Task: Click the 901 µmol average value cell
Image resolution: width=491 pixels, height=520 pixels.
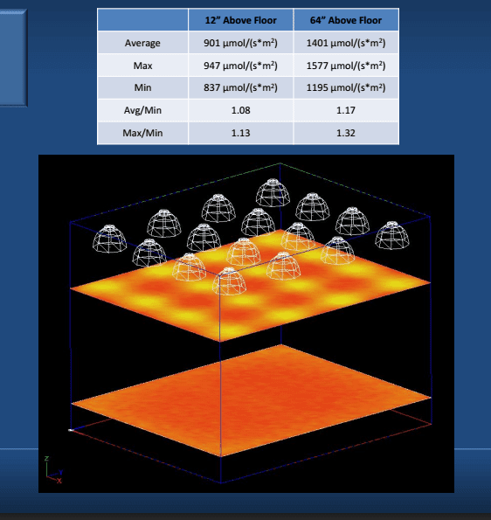Action: tap(240, 43)
